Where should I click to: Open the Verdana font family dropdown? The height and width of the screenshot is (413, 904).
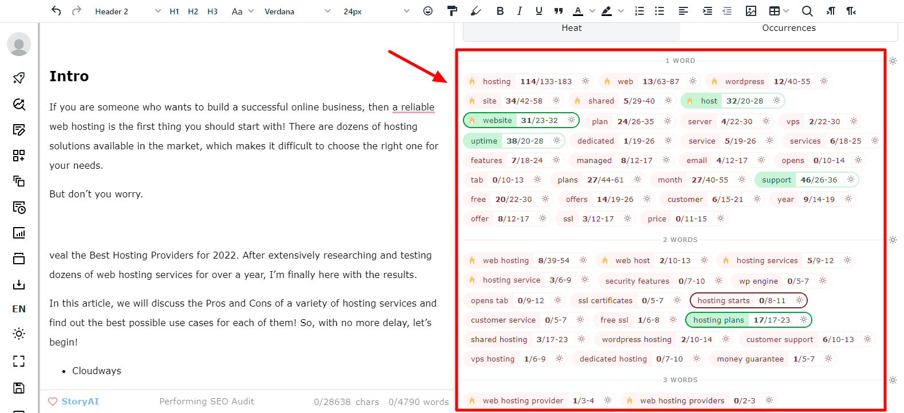point(297,11)
